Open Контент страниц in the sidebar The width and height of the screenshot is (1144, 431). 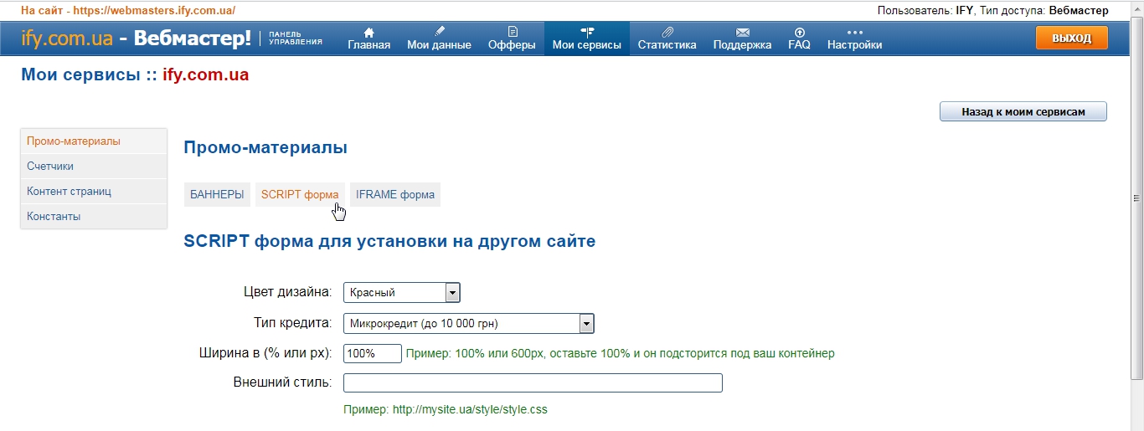pyautogui.click(x=69, y=192)
